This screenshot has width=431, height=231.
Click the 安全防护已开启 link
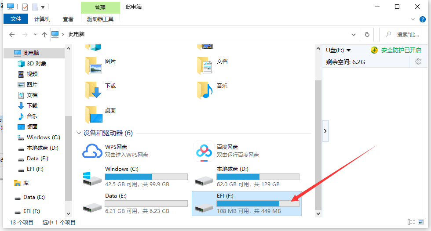coord(401,50)
